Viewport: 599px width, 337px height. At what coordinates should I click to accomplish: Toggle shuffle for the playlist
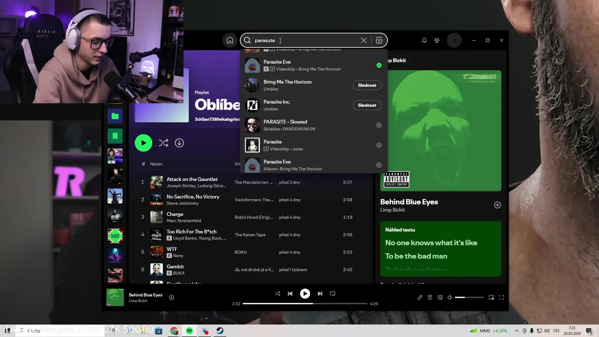tap(163, 143)
